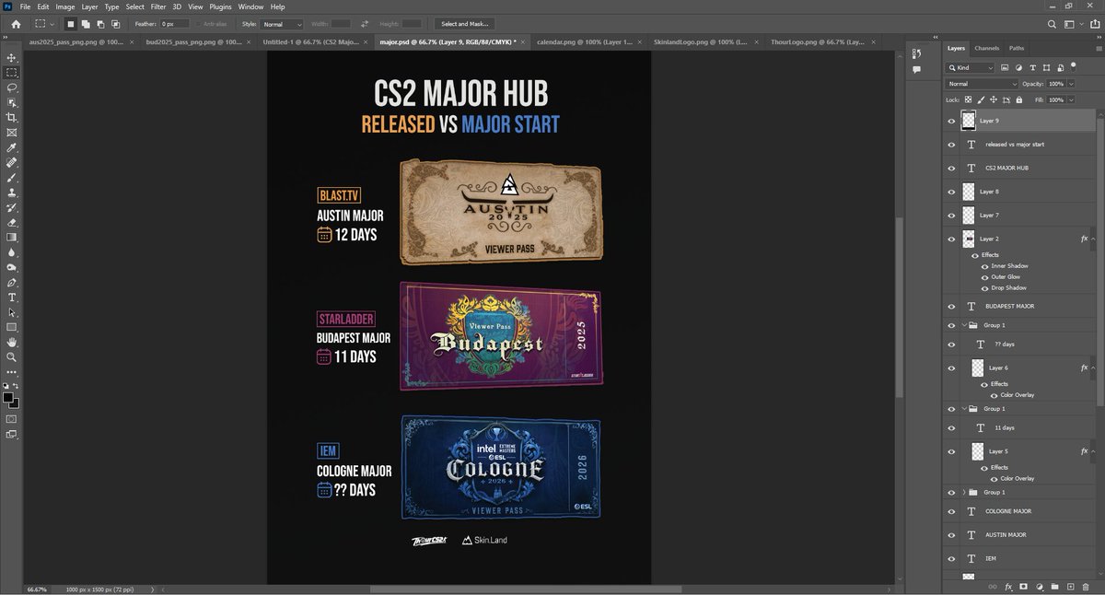The height and width of the screenshot is (595, 1105).
Task: Hide Layer 9 using its eye icon
Action: click(x=951, y=121)
